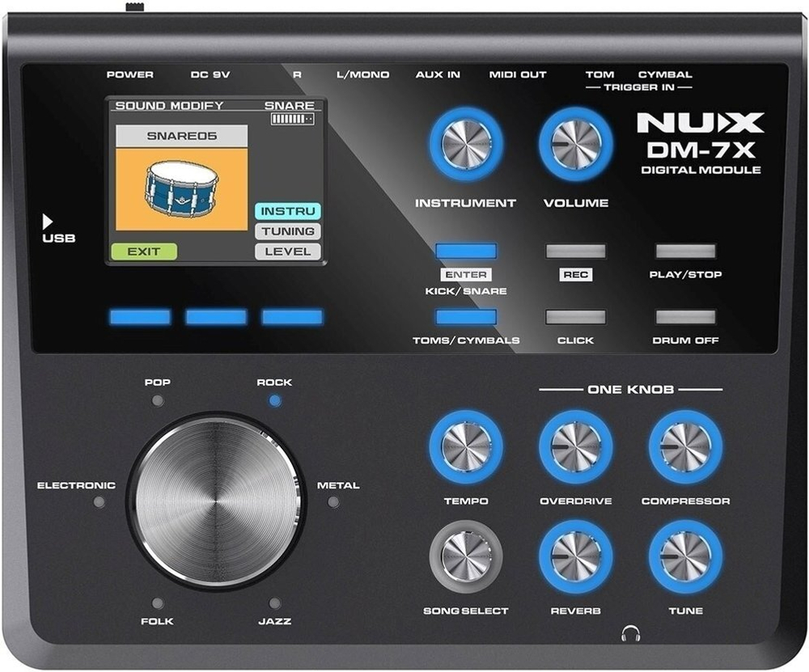Click the AUX IN label
This screenshot has width=809, height=672.
pyautogui.click(x=438, y=74)
